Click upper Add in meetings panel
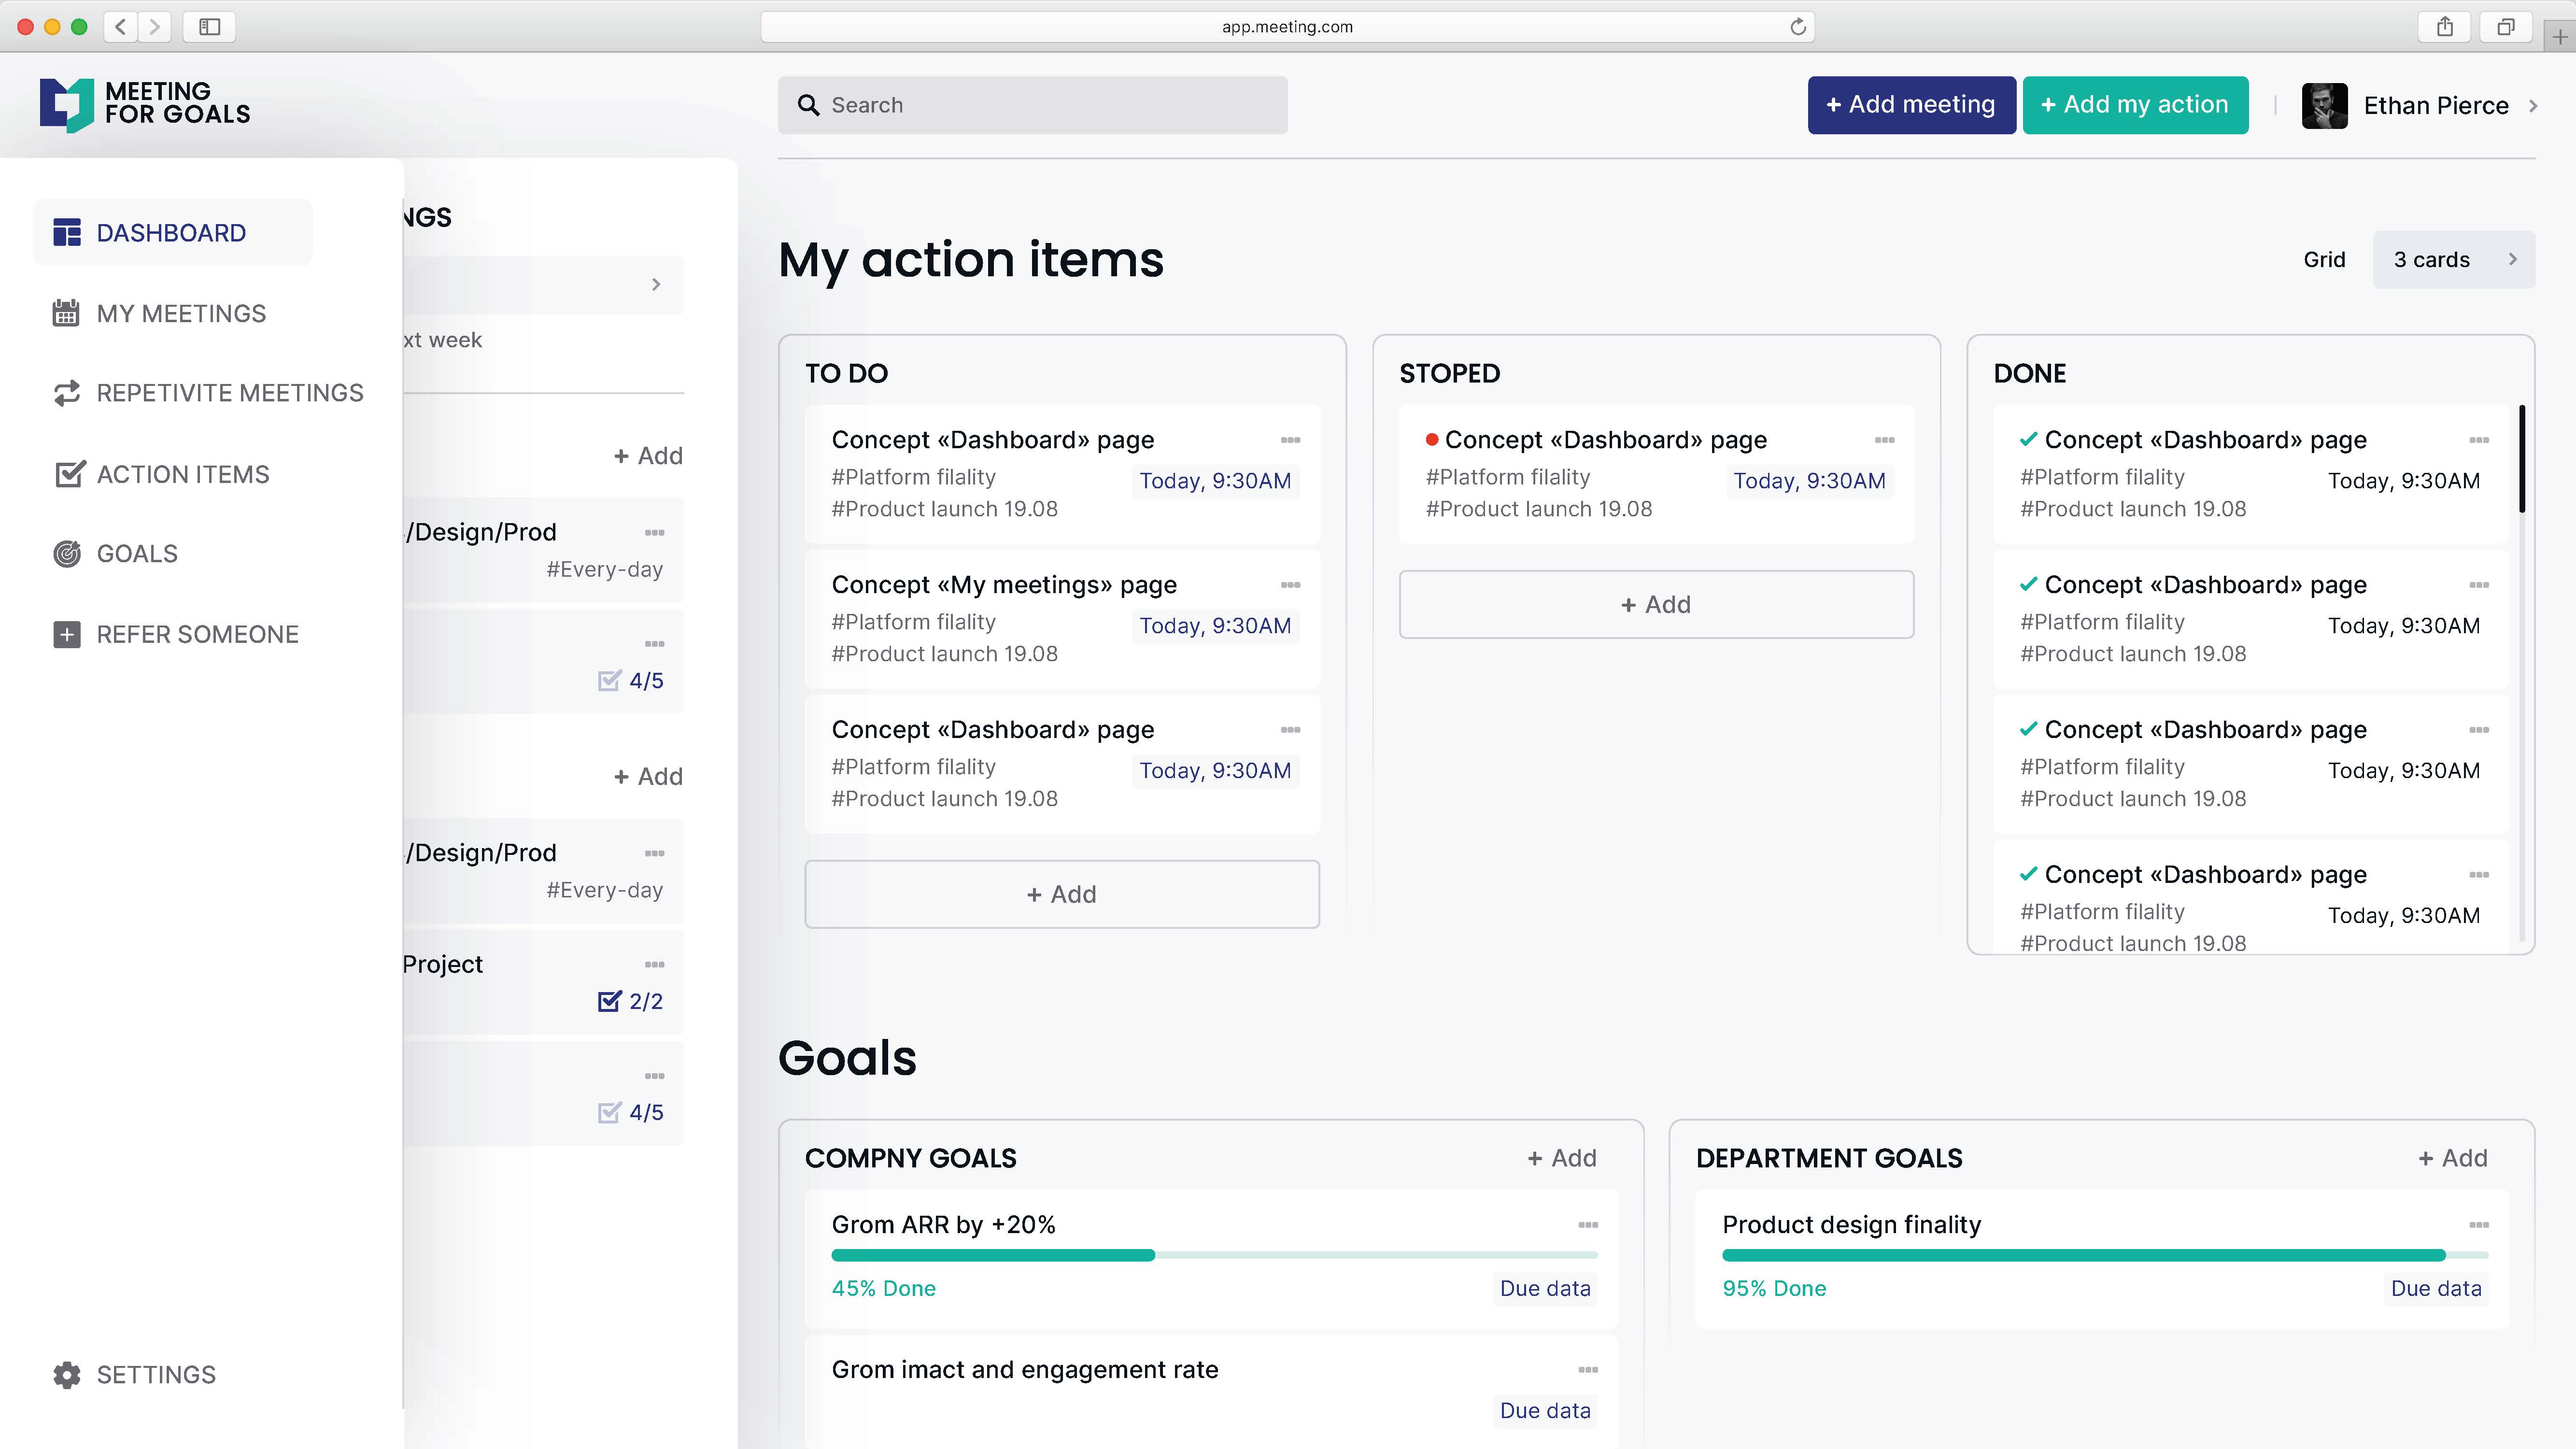2576x1449 pixels. (x=648, y=456)
